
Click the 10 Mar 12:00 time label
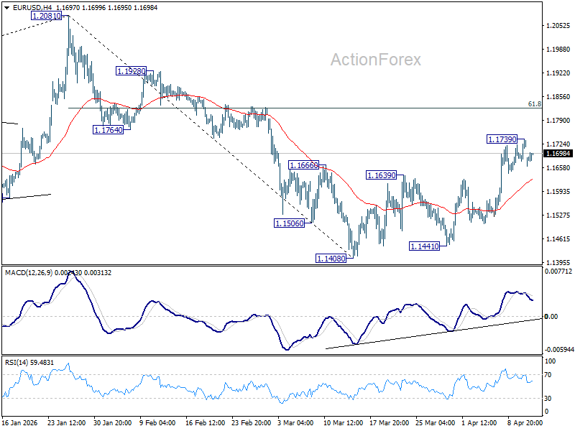pyautogui.click(x=343, y=423)
